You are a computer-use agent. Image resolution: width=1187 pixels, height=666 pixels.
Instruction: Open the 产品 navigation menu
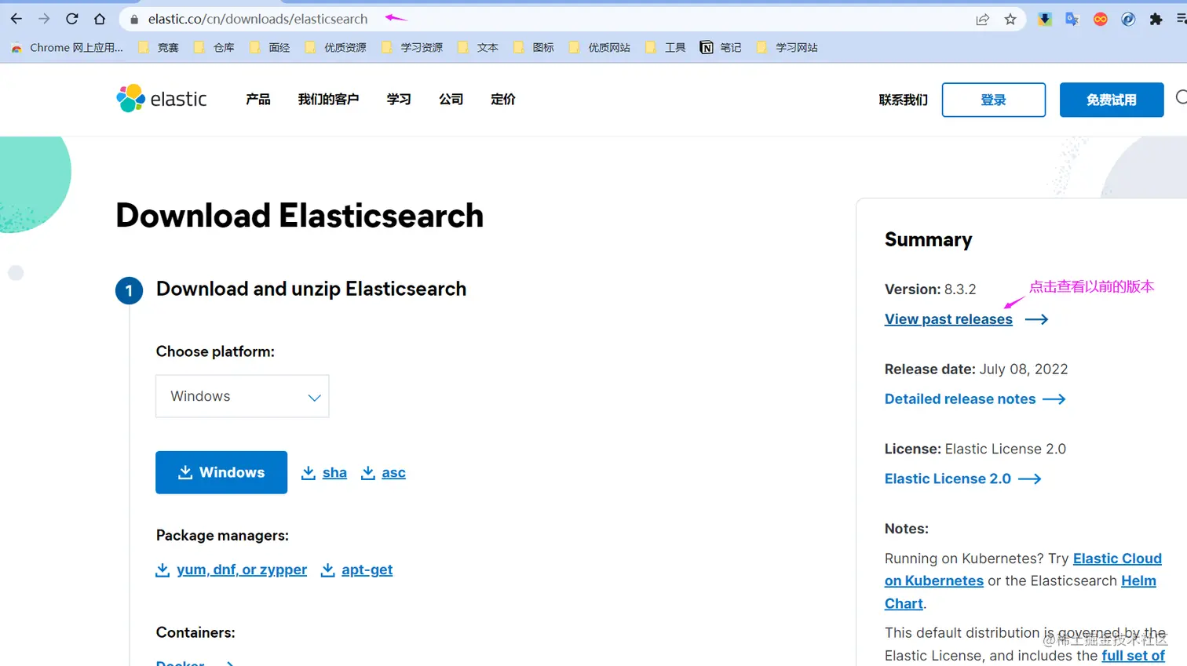258,100
